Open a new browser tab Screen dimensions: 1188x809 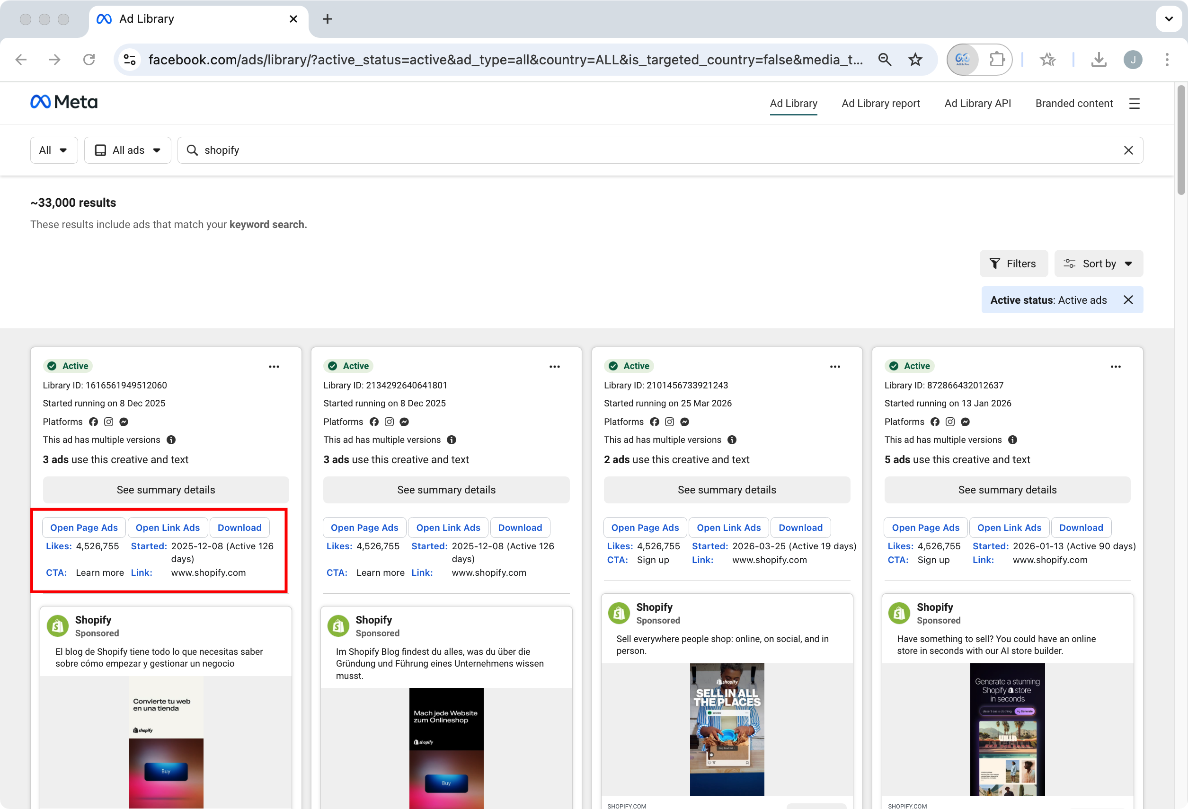click(328, 19)
